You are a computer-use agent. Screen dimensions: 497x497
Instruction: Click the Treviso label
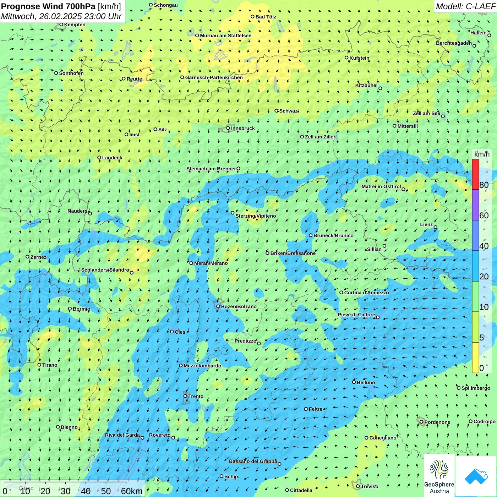click(x=369, y=486)
